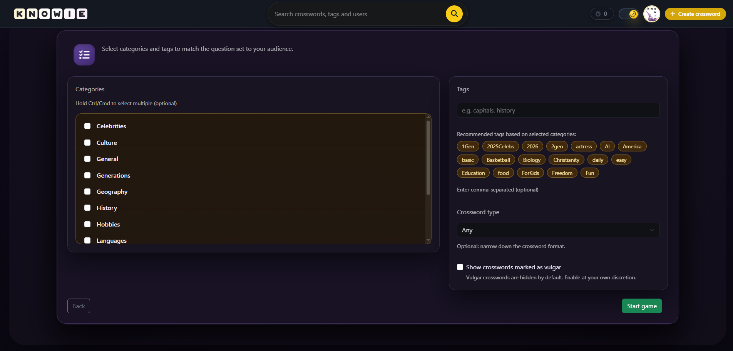733x351 pixels.
Task: Open the streak flame counter
Action: coord(602,13)
